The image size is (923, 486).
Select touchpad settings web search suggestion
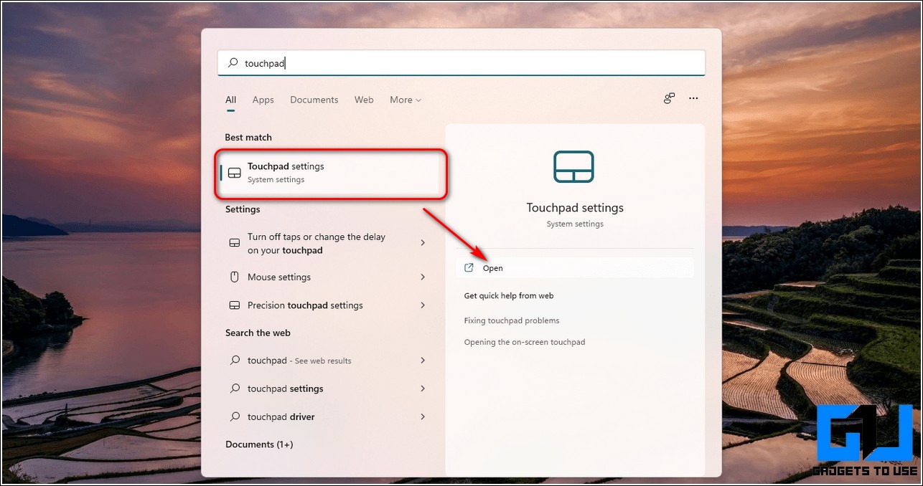286,389
